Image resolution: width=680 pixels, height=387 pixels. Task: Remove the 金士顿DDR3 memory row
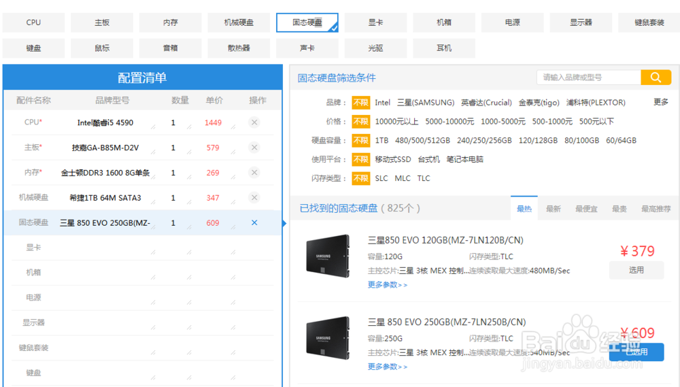pyautogui.click(x=254, y=173)
